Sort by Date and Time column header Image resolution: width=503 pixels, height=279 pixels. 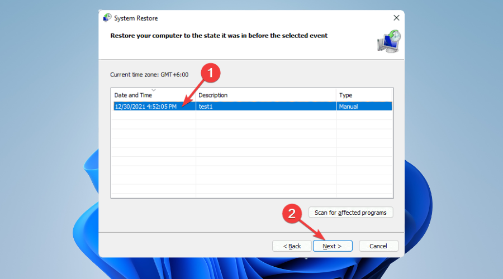click(153, 95)
